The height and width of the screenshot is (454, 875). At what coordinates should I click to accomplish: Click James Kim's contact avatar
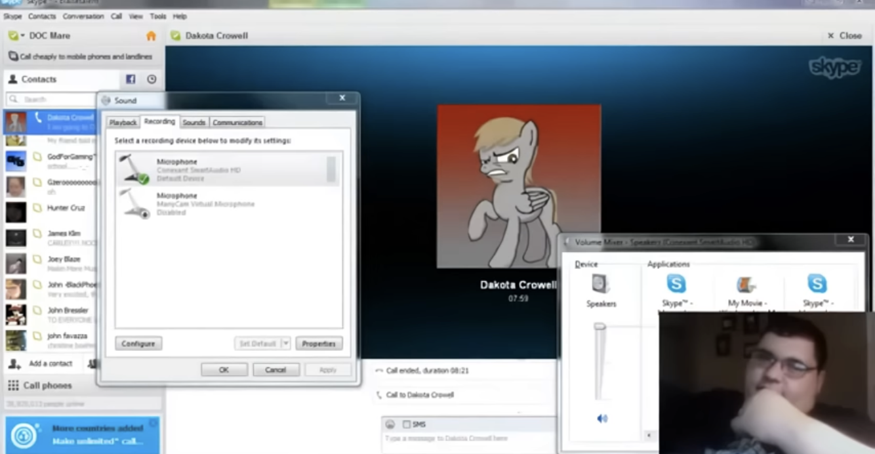16,237
